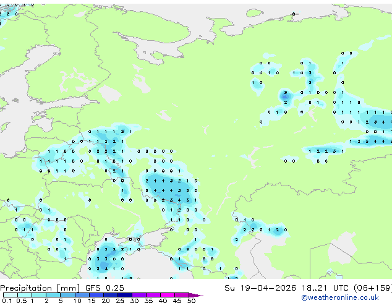Viewport: 392px width, 303px height.
Task: Click the '25' legend scale label
Action: (x=120, y=301)
